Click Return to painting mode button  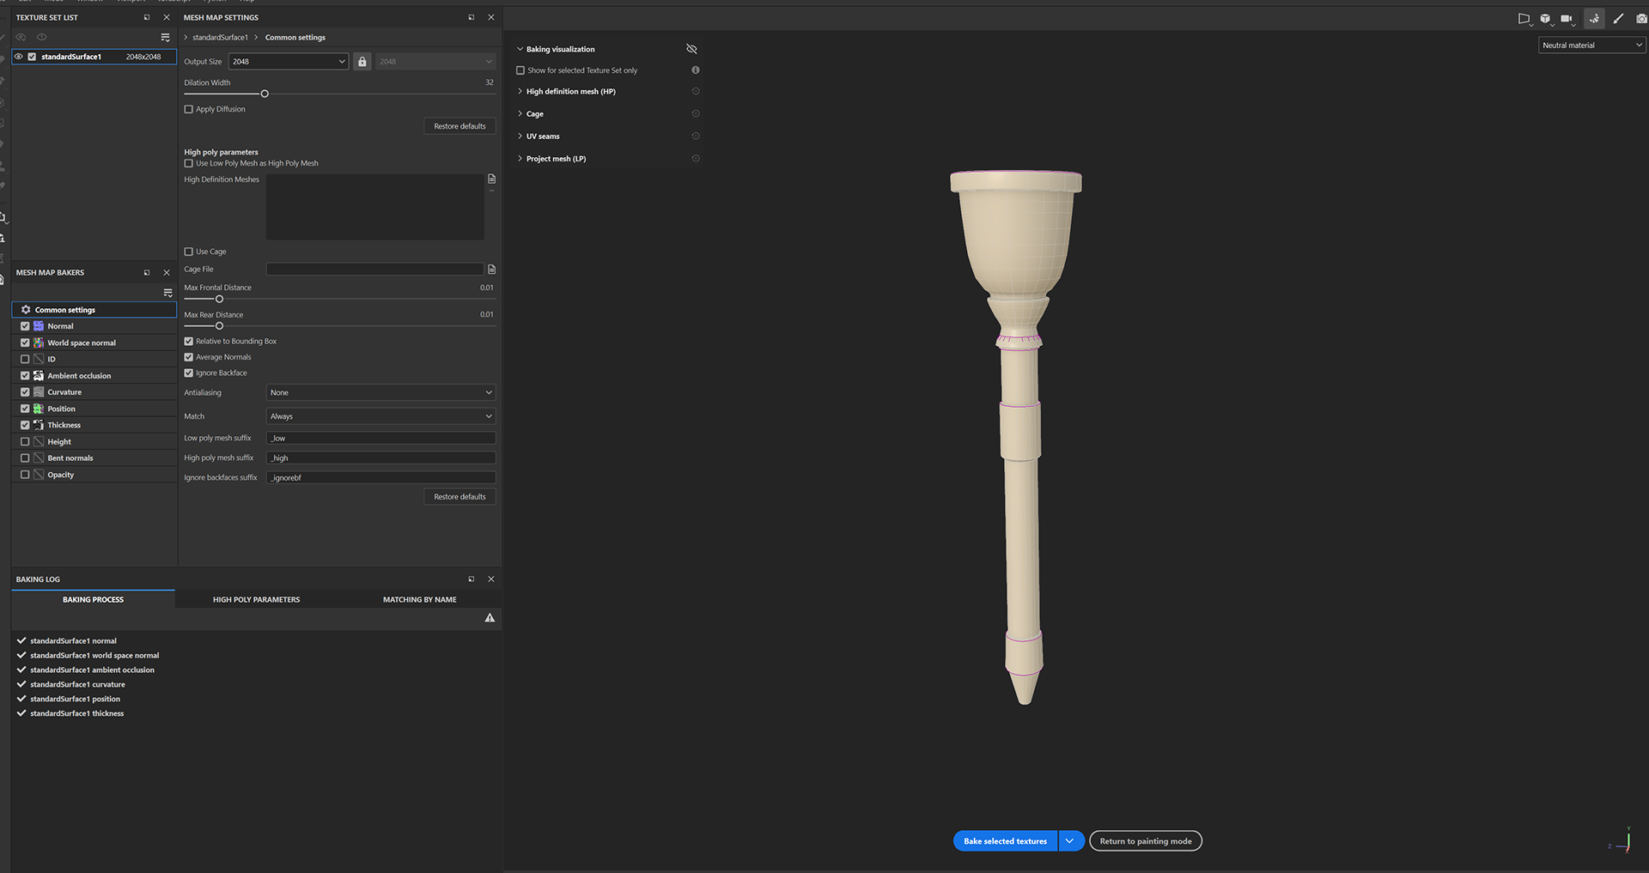click(1146, 841)
